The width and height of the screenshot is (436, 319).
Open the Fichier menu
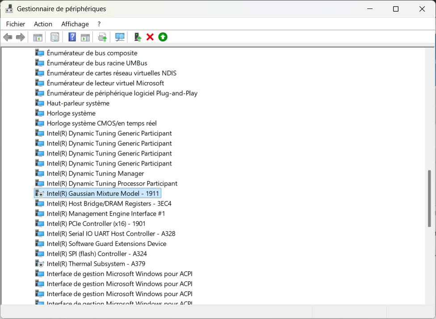click(x=16, y=24)
